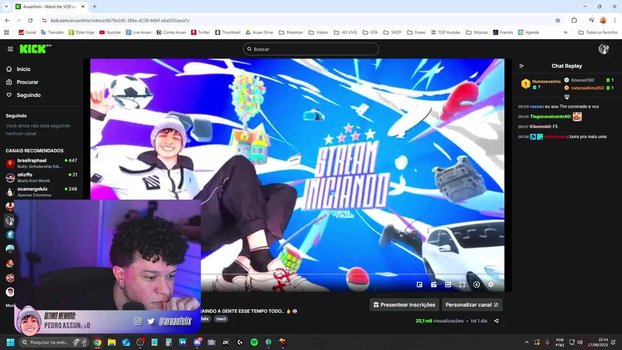The image size is (622, 350).
Task: Toggle fullscreen on the video player
Action: 462,285
